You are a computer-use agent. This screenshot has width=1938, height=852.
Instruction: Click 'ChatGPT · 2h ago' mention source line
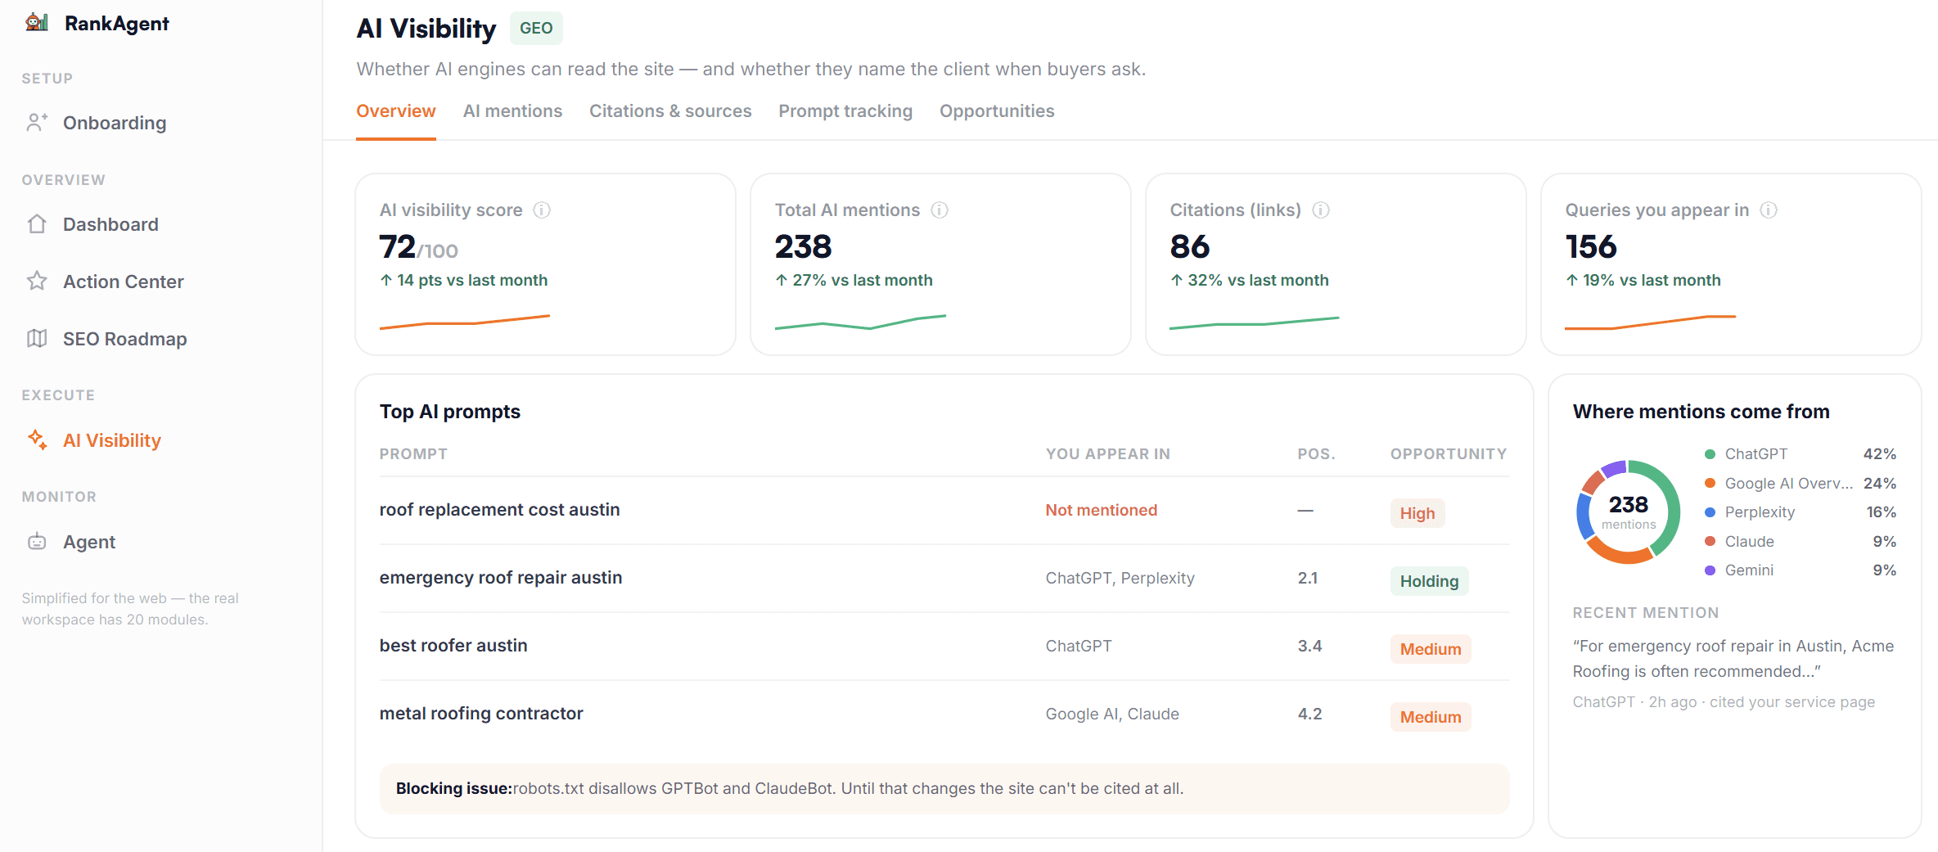tap(1724, 702)
